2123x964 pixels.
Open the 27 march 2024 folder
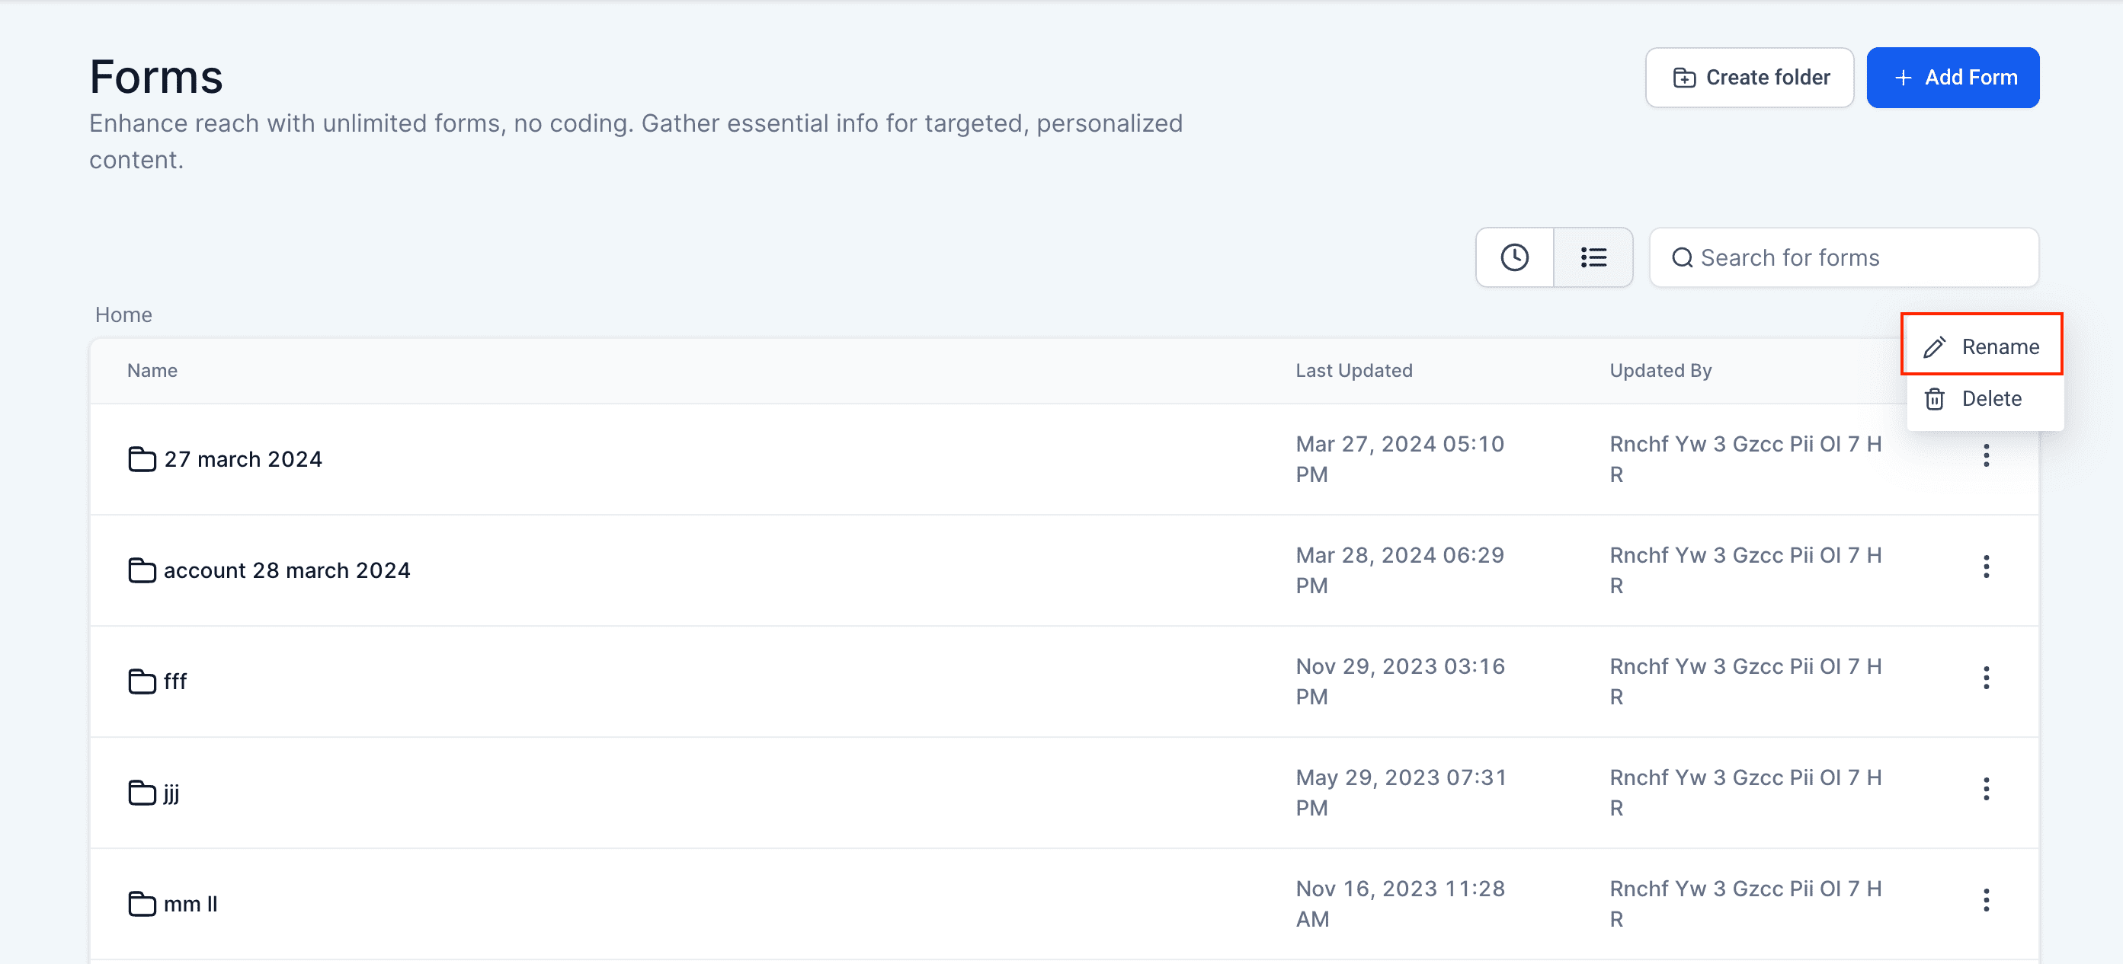[242, 459]
